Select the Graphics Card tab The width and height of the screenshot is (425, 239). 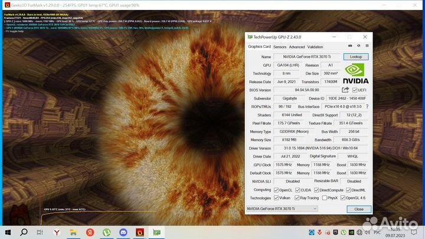click(259, 47)
